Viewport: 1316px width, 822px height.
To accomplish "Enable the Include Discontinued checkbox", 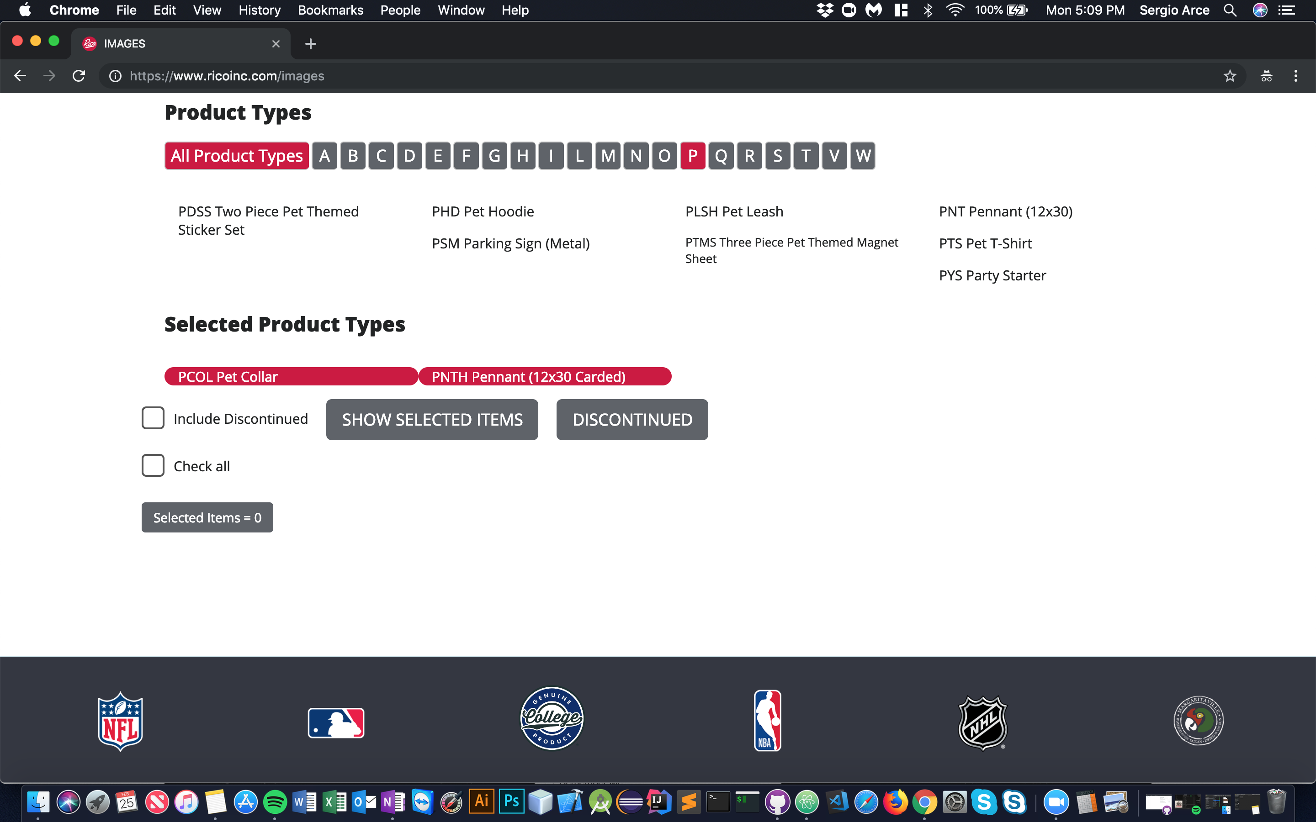I will click(153, 418).
